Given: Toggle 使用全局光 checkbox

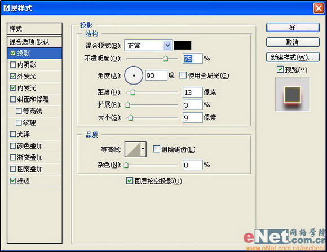Looking at the screenshot, I should [183, 75].
